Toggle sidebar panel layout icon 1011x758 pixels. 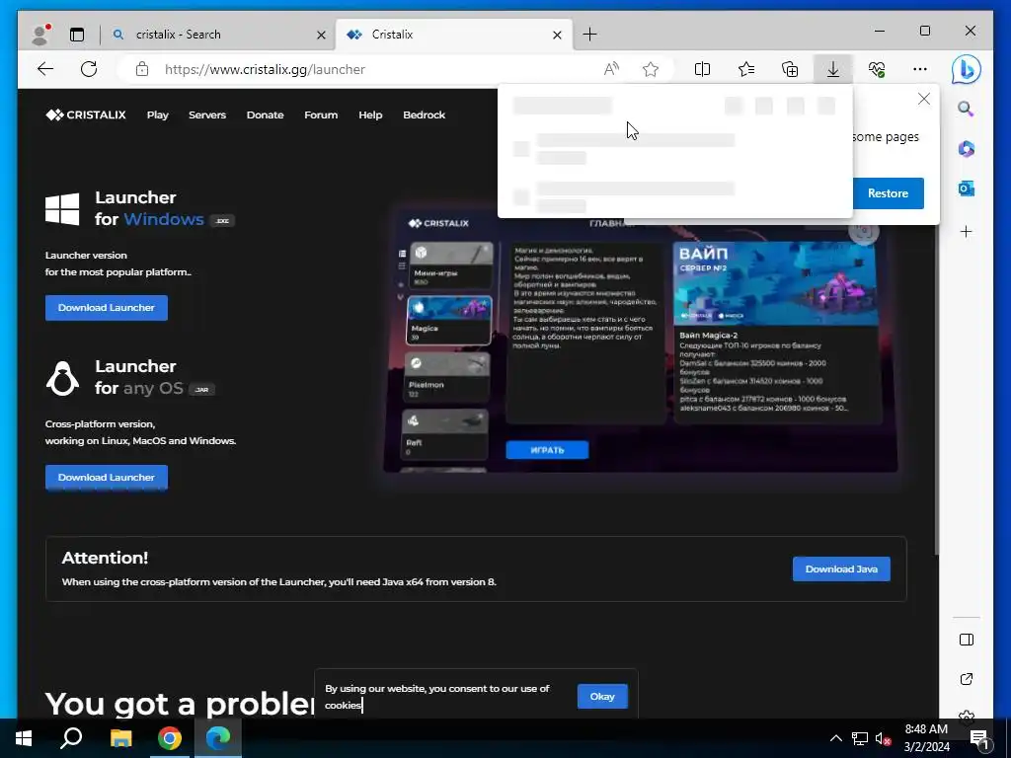point(966,640)
